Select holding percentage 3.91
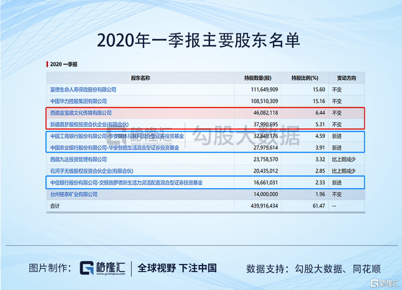The height and width of the screenshot is (290, 402). [320, 148]
